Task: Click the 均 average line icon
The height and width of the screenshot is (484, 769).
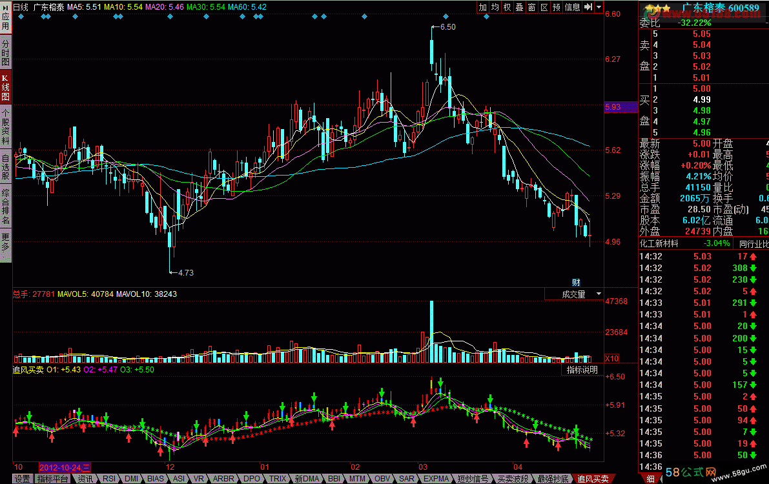Action: click(x=495, y=7)
